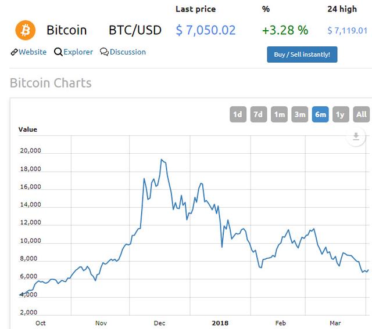Click the Explorer magnifying glass icon
The height and width of the screenshot is (329, 372).
pyautogui.click(x=58, y=52)
